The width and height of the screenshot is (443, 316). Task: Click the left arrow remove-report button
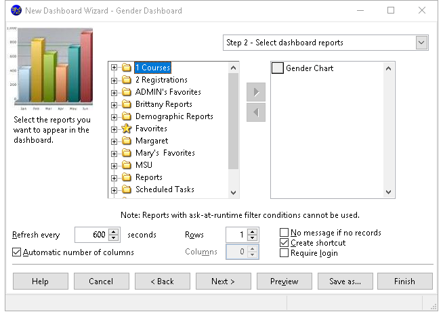pyautogui.click(x=256, y=112)
